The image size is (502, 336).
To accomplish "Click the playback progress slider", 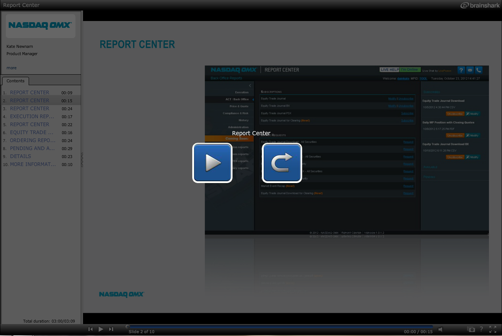I will pos(279,326).
